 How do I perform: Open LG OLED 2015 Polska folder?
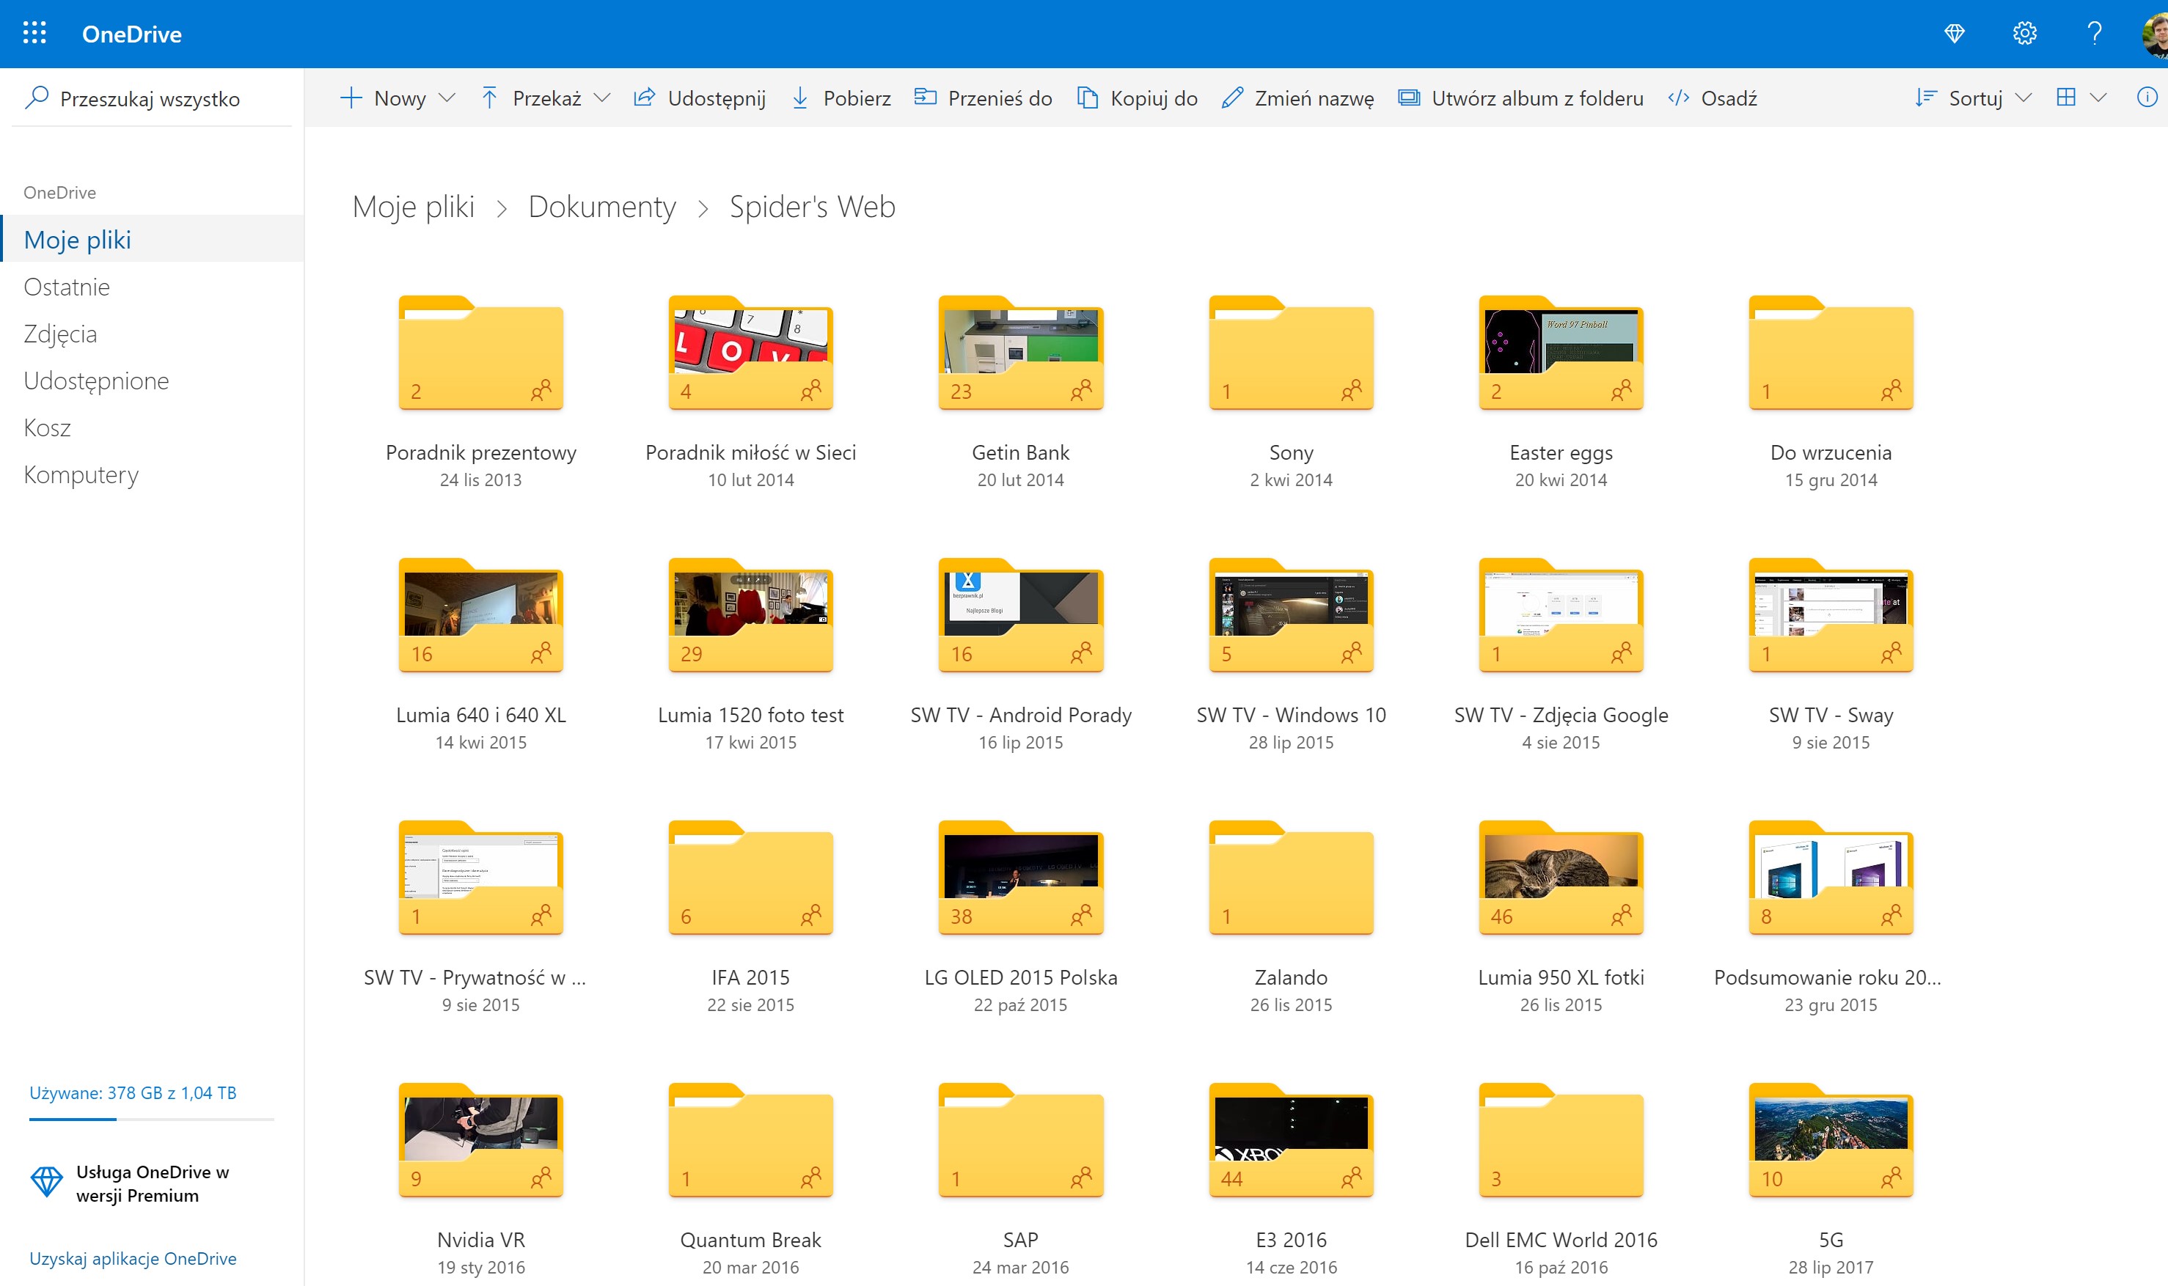click(1020, 878)
